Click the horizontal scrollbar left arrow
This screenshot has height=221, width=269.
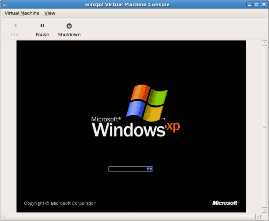click(4, 217)
